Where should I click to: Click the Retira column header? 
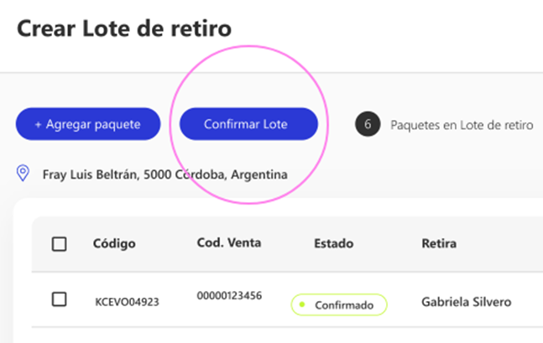[x=439, y=244]
